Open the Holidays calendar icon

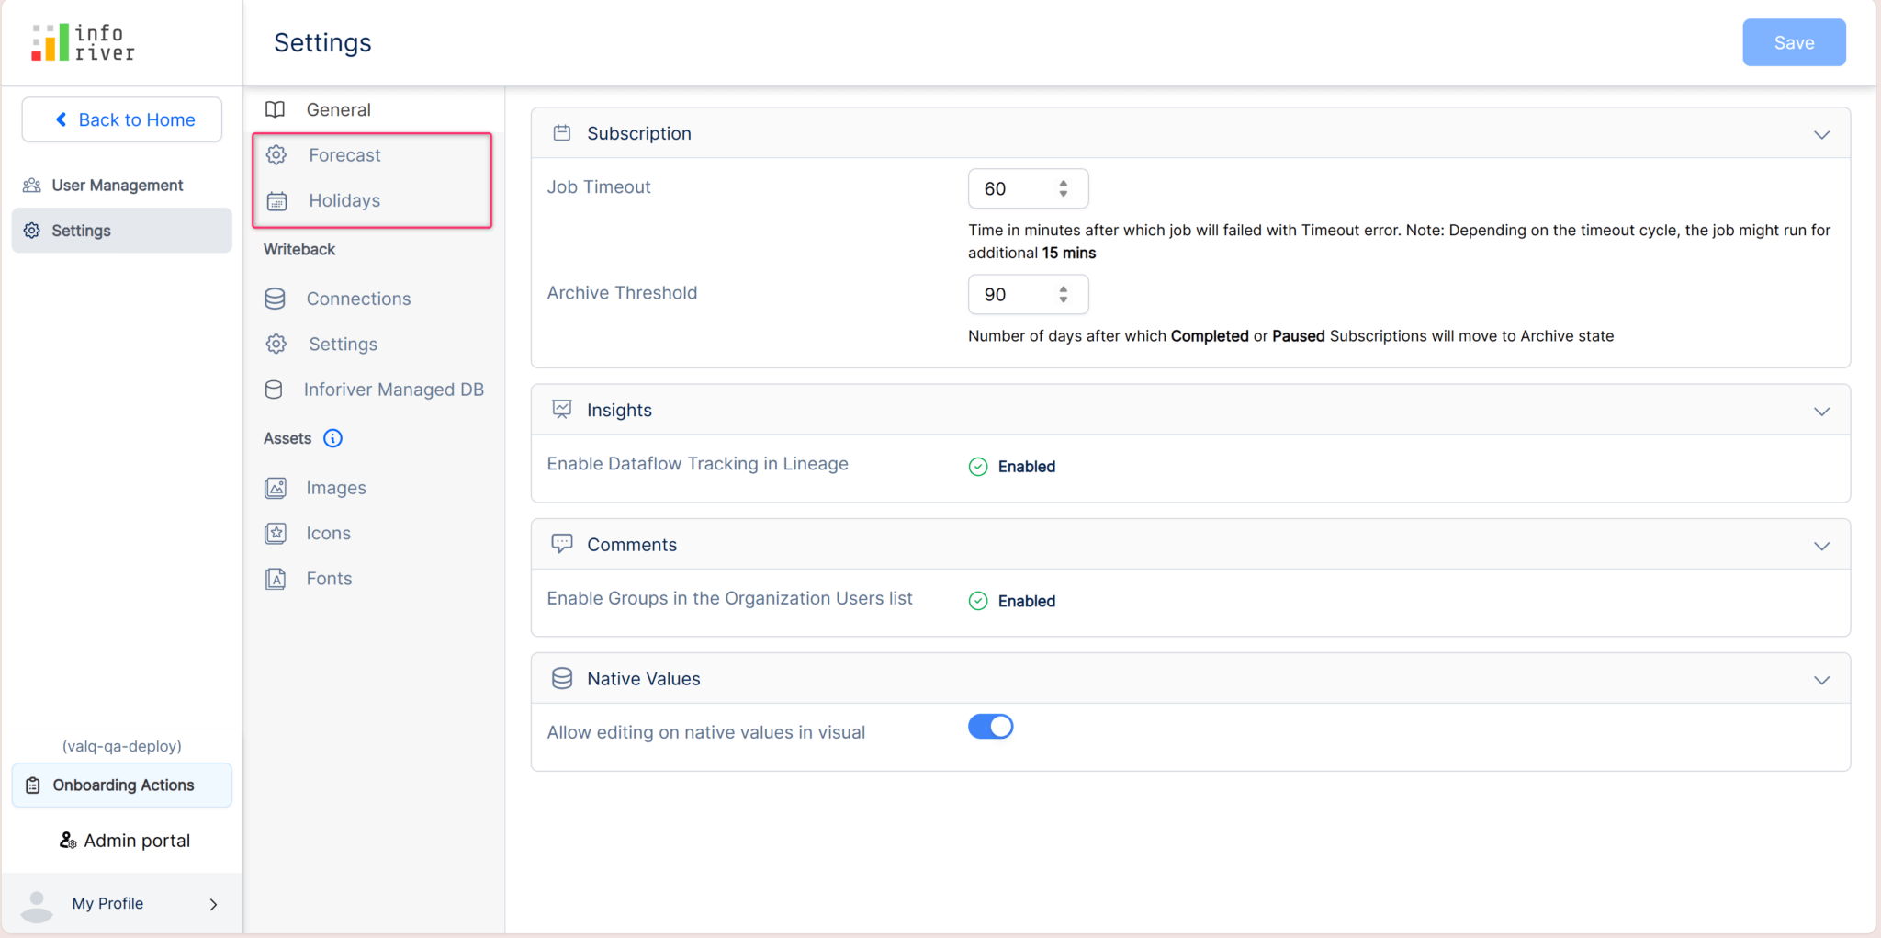click(x=276, y=200)
